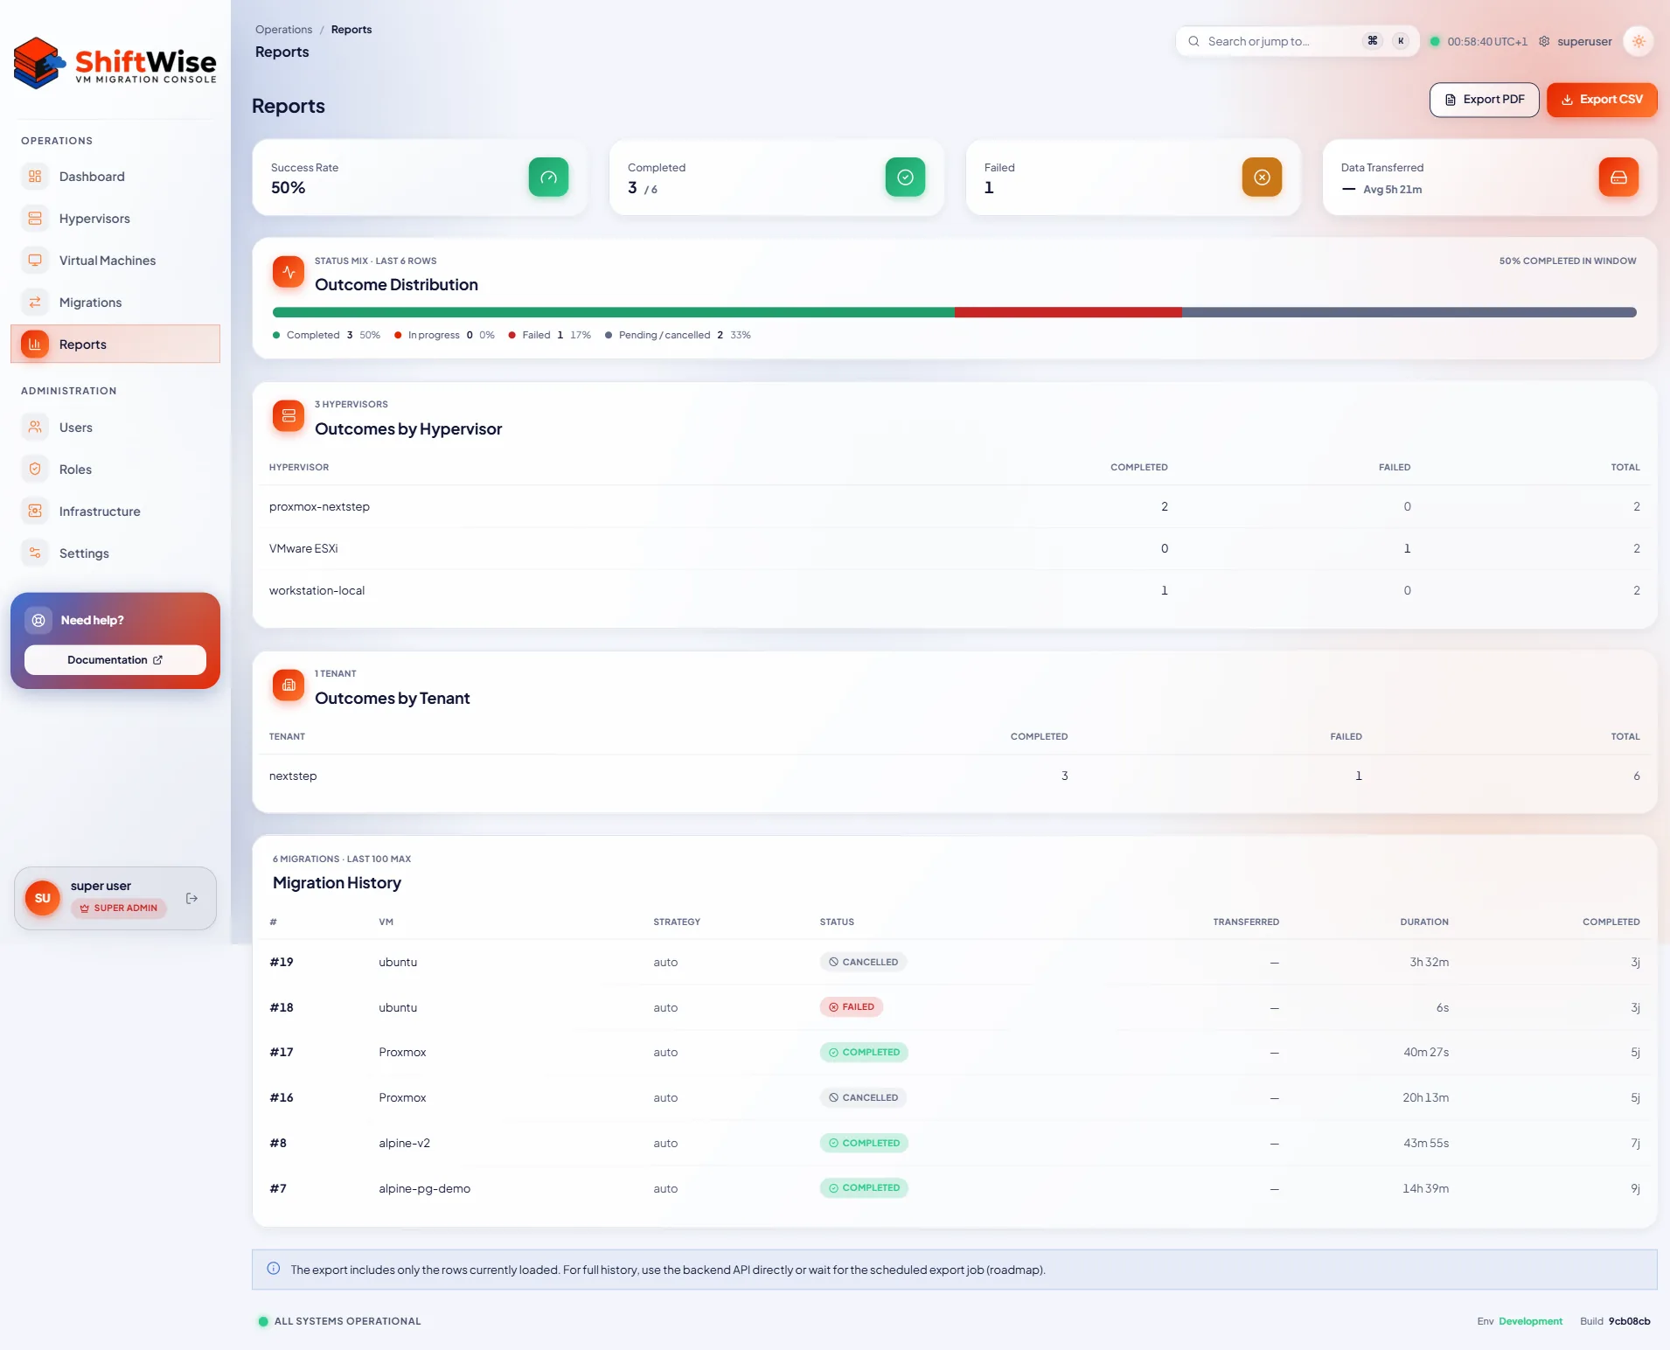Click the Operations breadcrumb
Screen dimensions: 1670x1350
[x=283, y=30]
